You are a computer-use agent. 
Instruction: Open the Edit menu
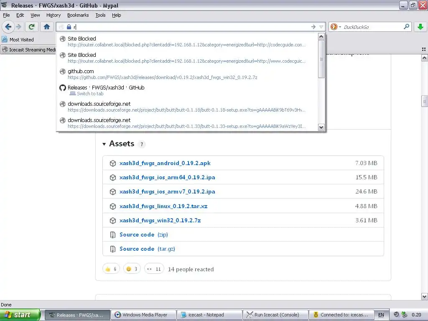20,15
